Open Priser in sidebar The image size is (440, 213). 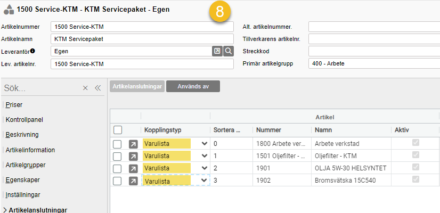click(x=14, y=105)
